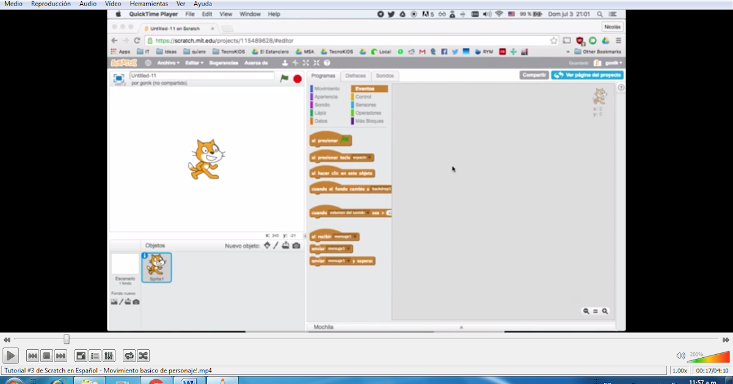Toggle random playback in the video player
This screenshot has width=733, height=384.
tap(144, 355)
